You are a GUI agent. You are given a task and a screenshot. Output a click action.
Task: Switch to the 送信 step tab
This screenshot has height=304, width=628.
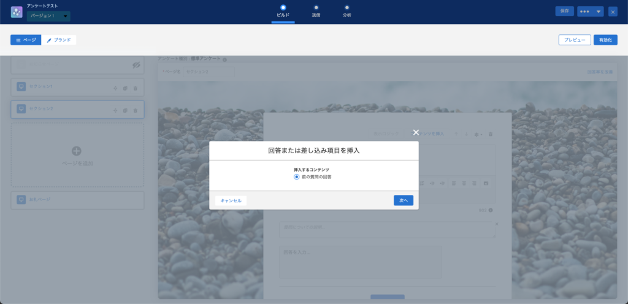point(316,12)
